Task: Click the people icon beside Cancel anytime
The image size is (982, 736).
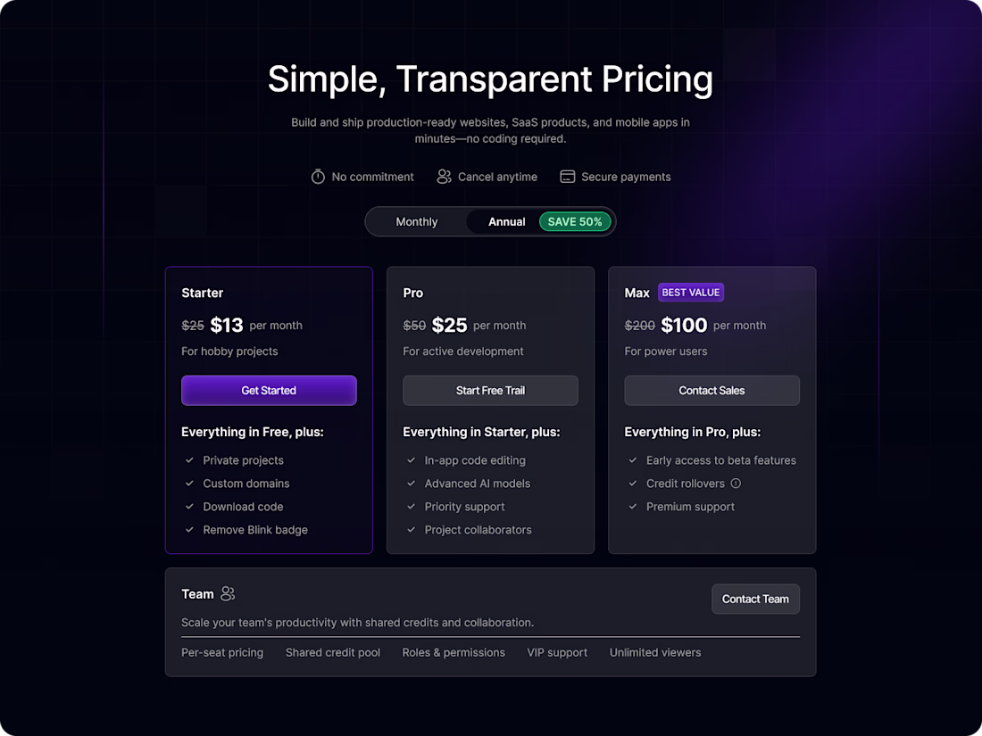Action: [444, 177]
